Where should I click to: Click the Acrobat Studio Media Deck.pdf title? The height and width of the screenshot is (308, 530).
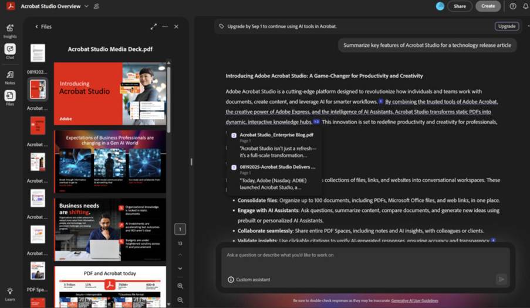[110, 49]
